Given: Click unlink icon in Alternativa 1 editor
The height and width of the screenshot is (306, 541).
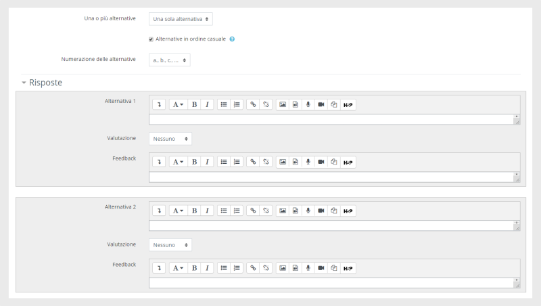Looking at the screenshot, I should tap(266, 105).
